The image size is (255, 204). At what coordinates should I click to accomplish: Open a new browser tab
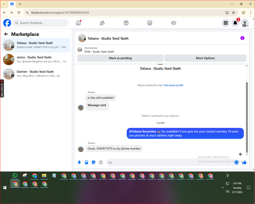(x=20, y=4)
